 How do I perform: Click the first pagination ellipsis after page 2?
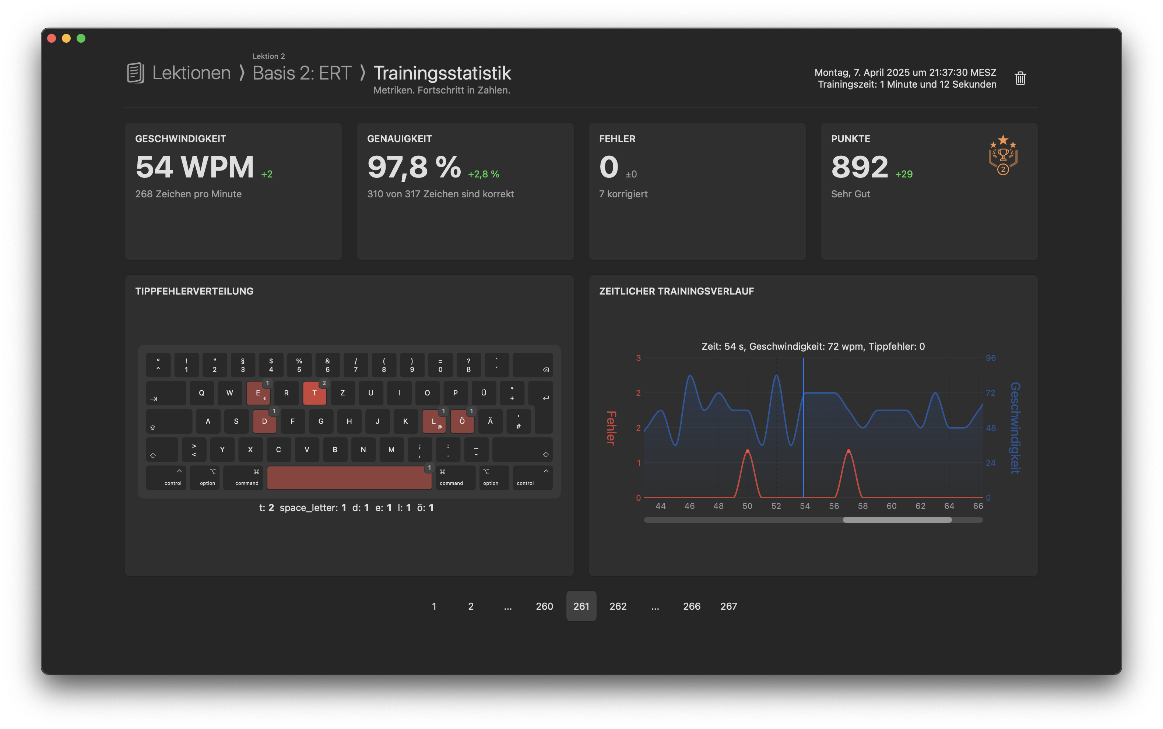tap(508, 606)
